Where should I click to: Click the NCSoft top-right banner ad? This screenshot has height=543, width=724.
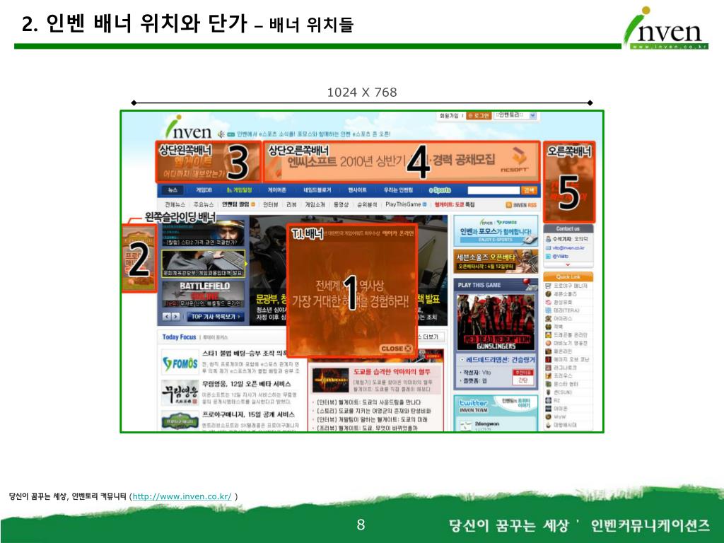click(x=402, y=162)
